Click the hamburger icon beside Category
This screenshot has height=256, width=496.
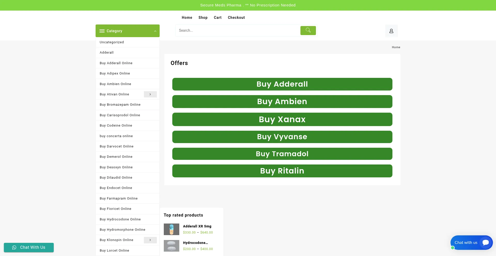pyautogui.click(x=102, y=31)
